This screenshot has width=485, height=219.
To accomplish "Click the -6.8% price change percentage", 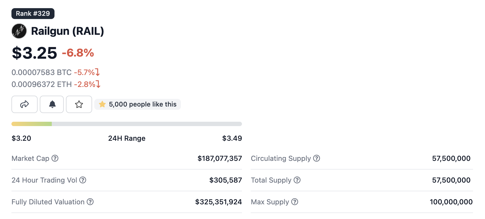I will click(78, 53).
